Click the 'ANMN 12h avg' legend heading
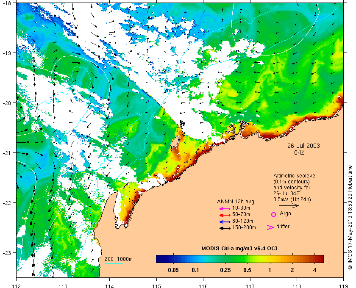The image size is (356, 288). click(236, 202)
